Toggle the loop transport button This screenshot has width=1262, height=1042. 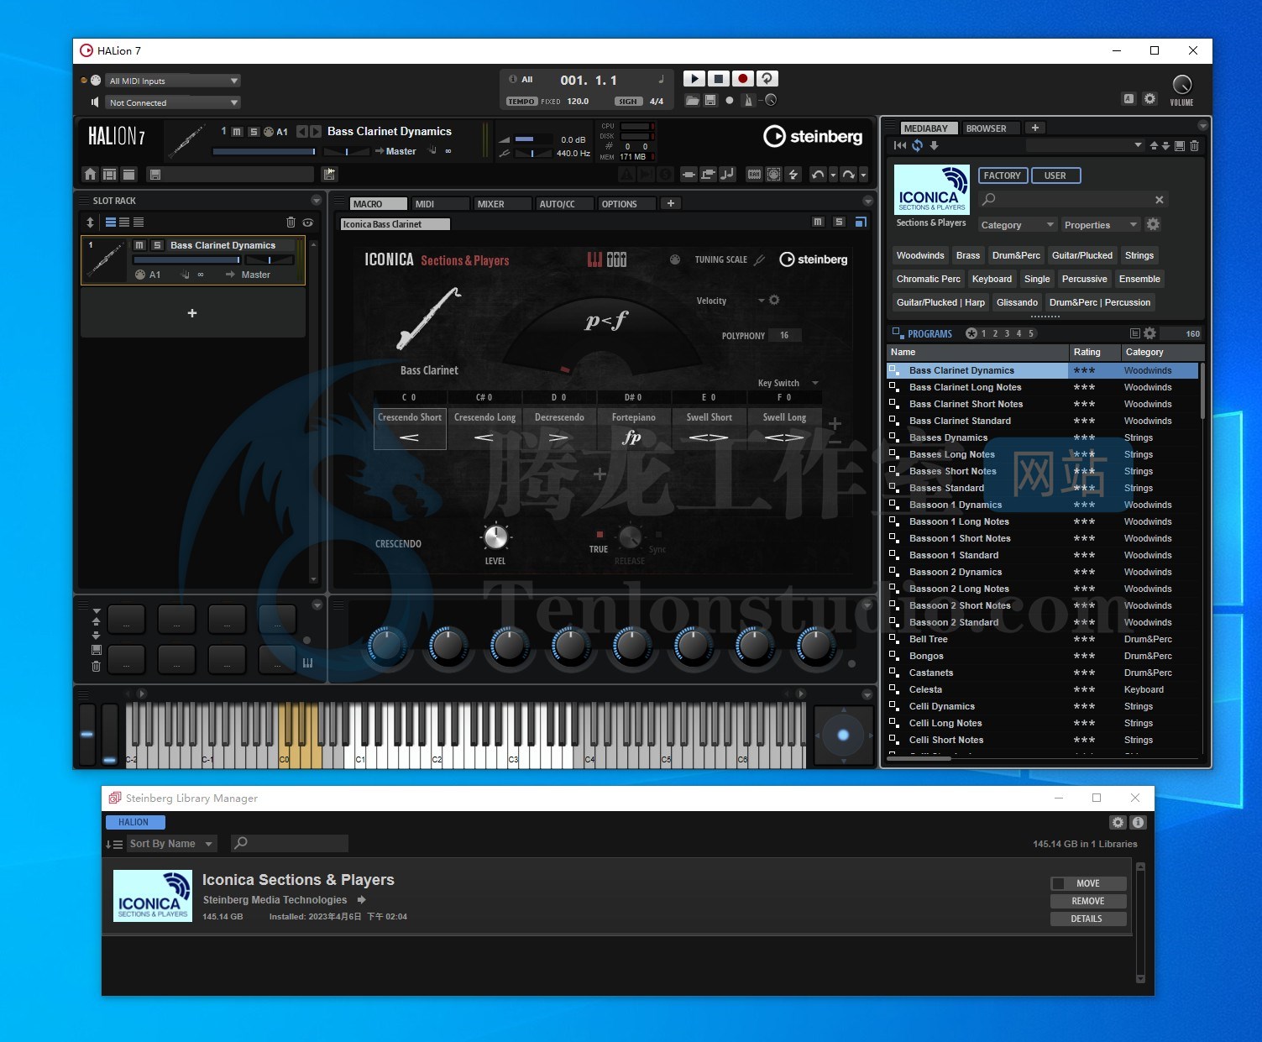(767, 78)
